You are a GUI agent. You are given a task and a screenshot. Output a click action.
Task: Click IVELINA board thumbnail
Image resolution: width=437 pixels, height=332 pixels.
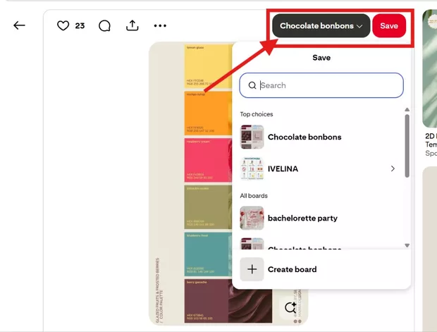(x=252, y=168)
